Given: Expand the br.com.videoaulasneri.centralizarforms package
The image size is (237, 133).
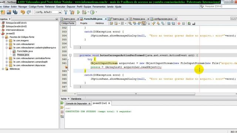Looking at the screenshot, I should (7, 58).
